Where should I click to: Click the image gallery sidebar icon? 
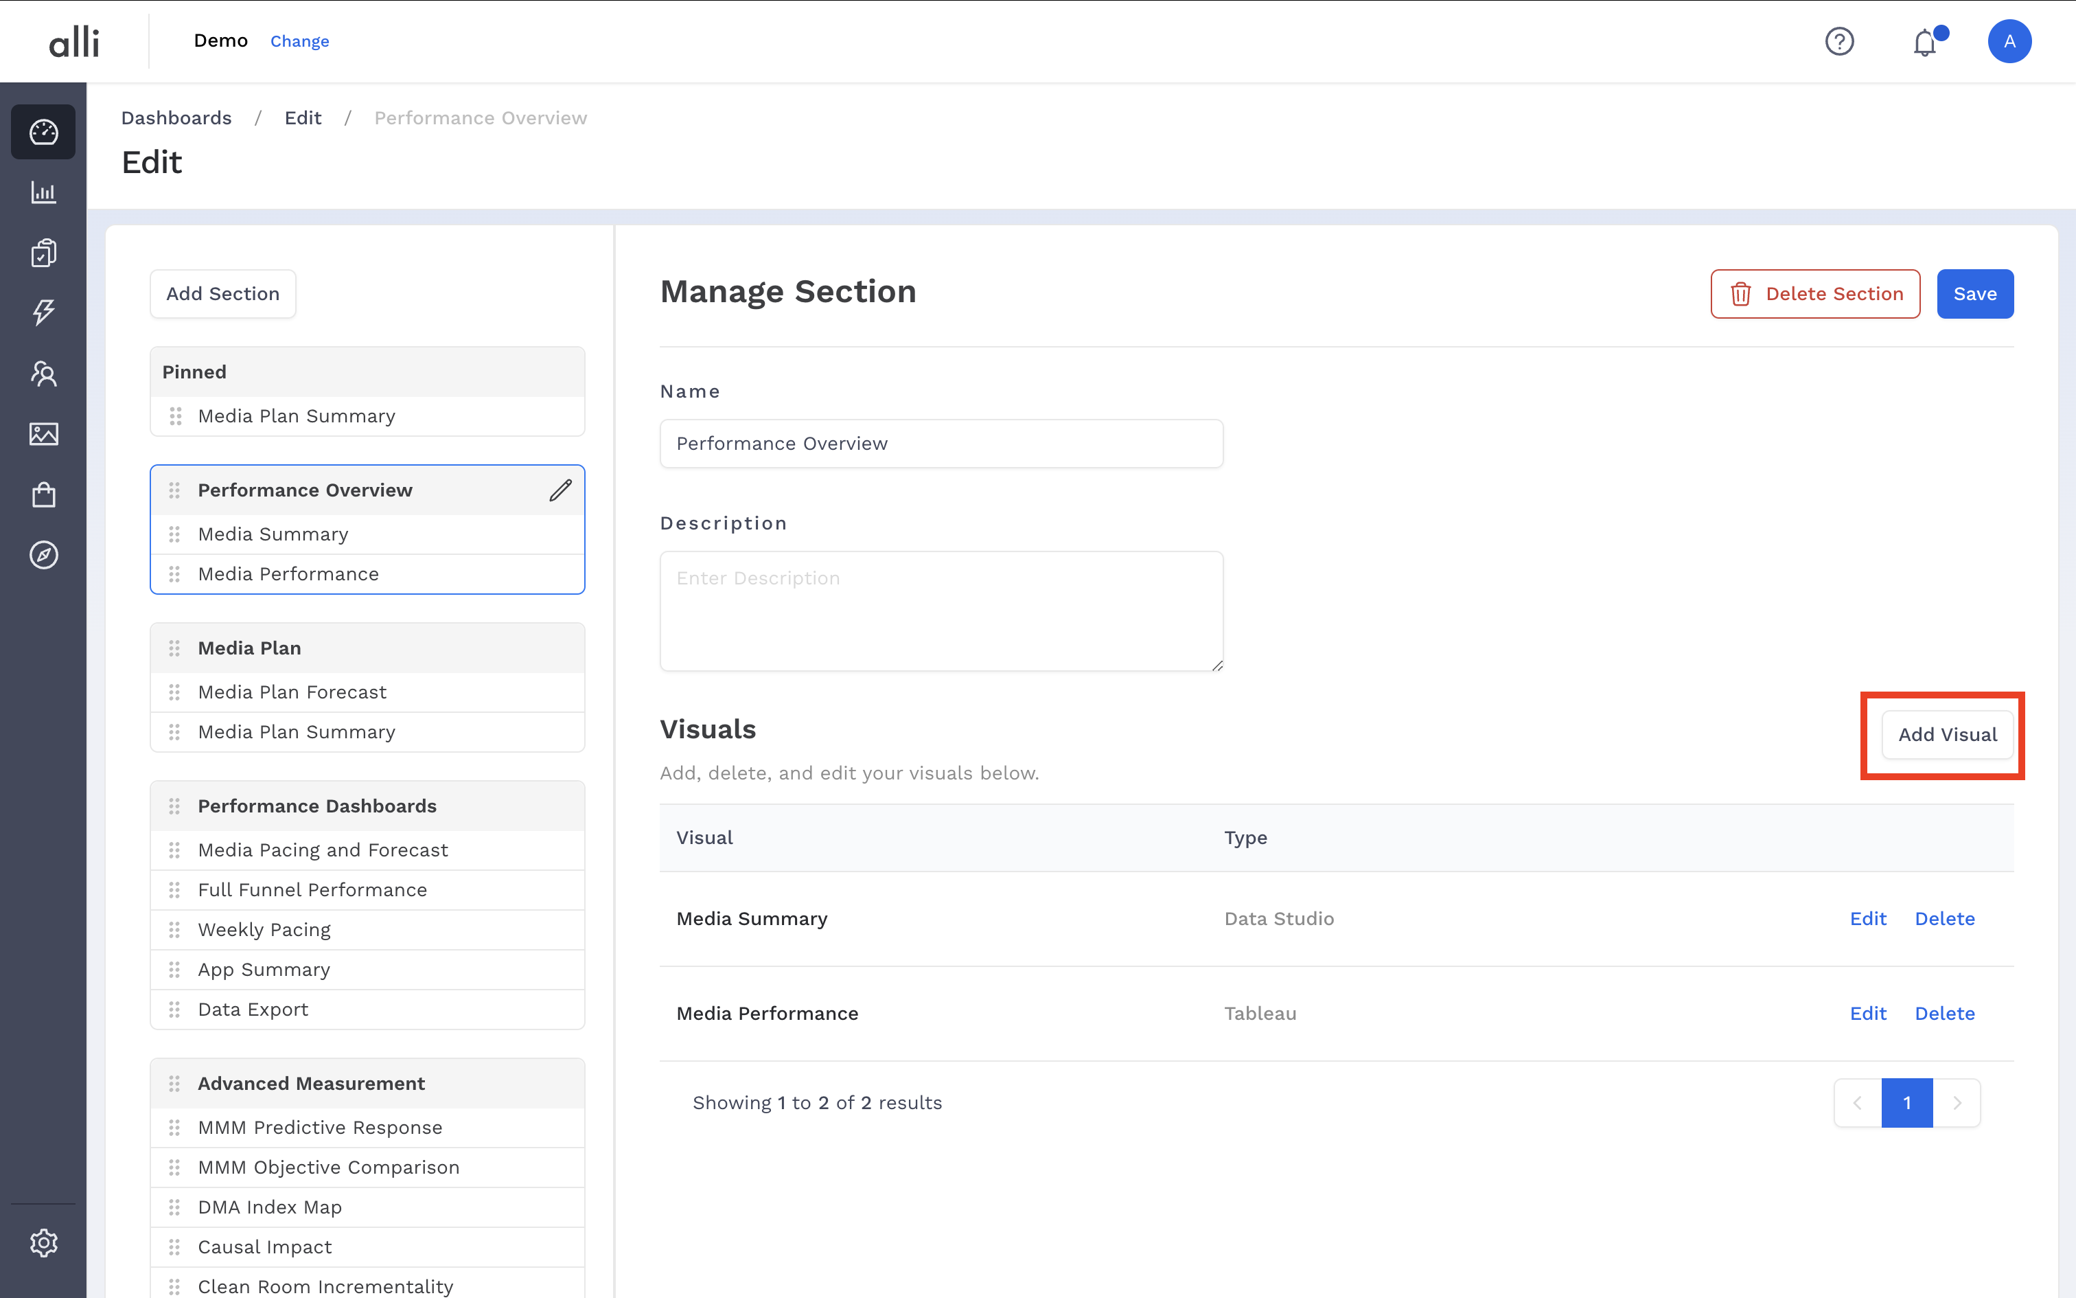[43, 433]
